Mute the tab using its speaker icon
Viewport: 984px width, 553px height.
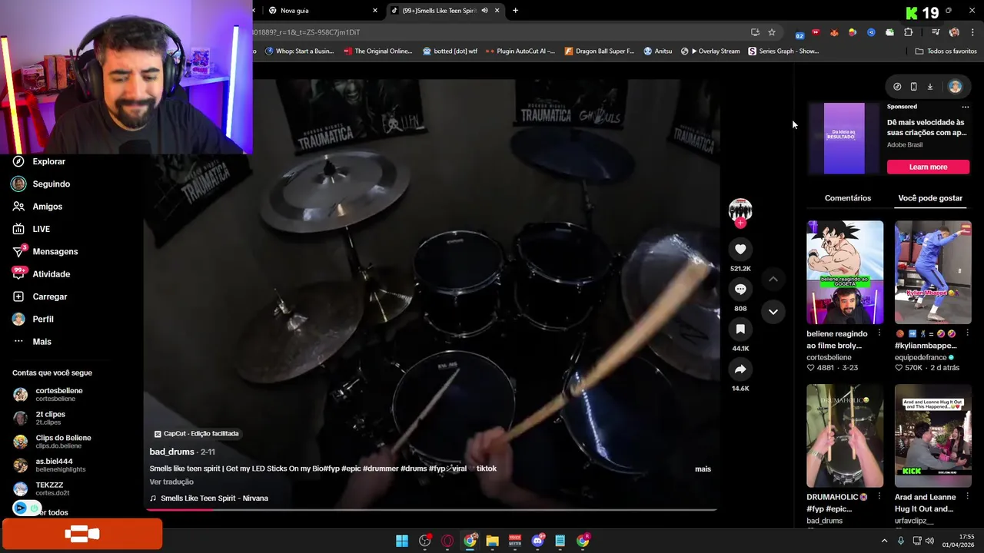484,11
